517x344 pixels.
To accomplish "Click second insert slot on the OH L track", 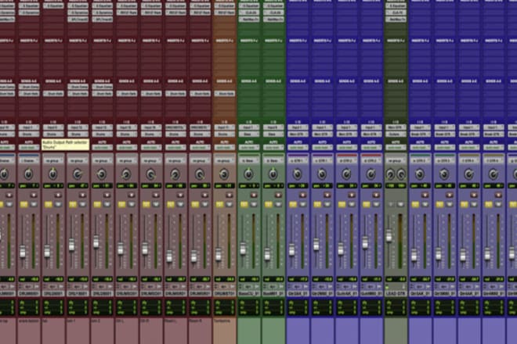I will 127,13.
